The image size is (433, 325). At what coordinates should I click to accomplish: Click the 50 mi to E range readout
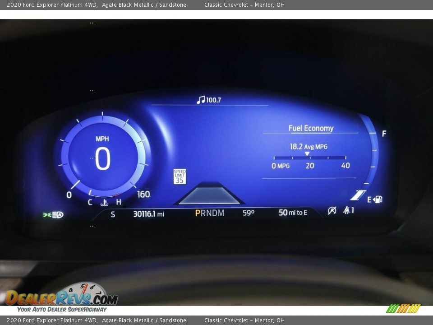coord(293,213)
